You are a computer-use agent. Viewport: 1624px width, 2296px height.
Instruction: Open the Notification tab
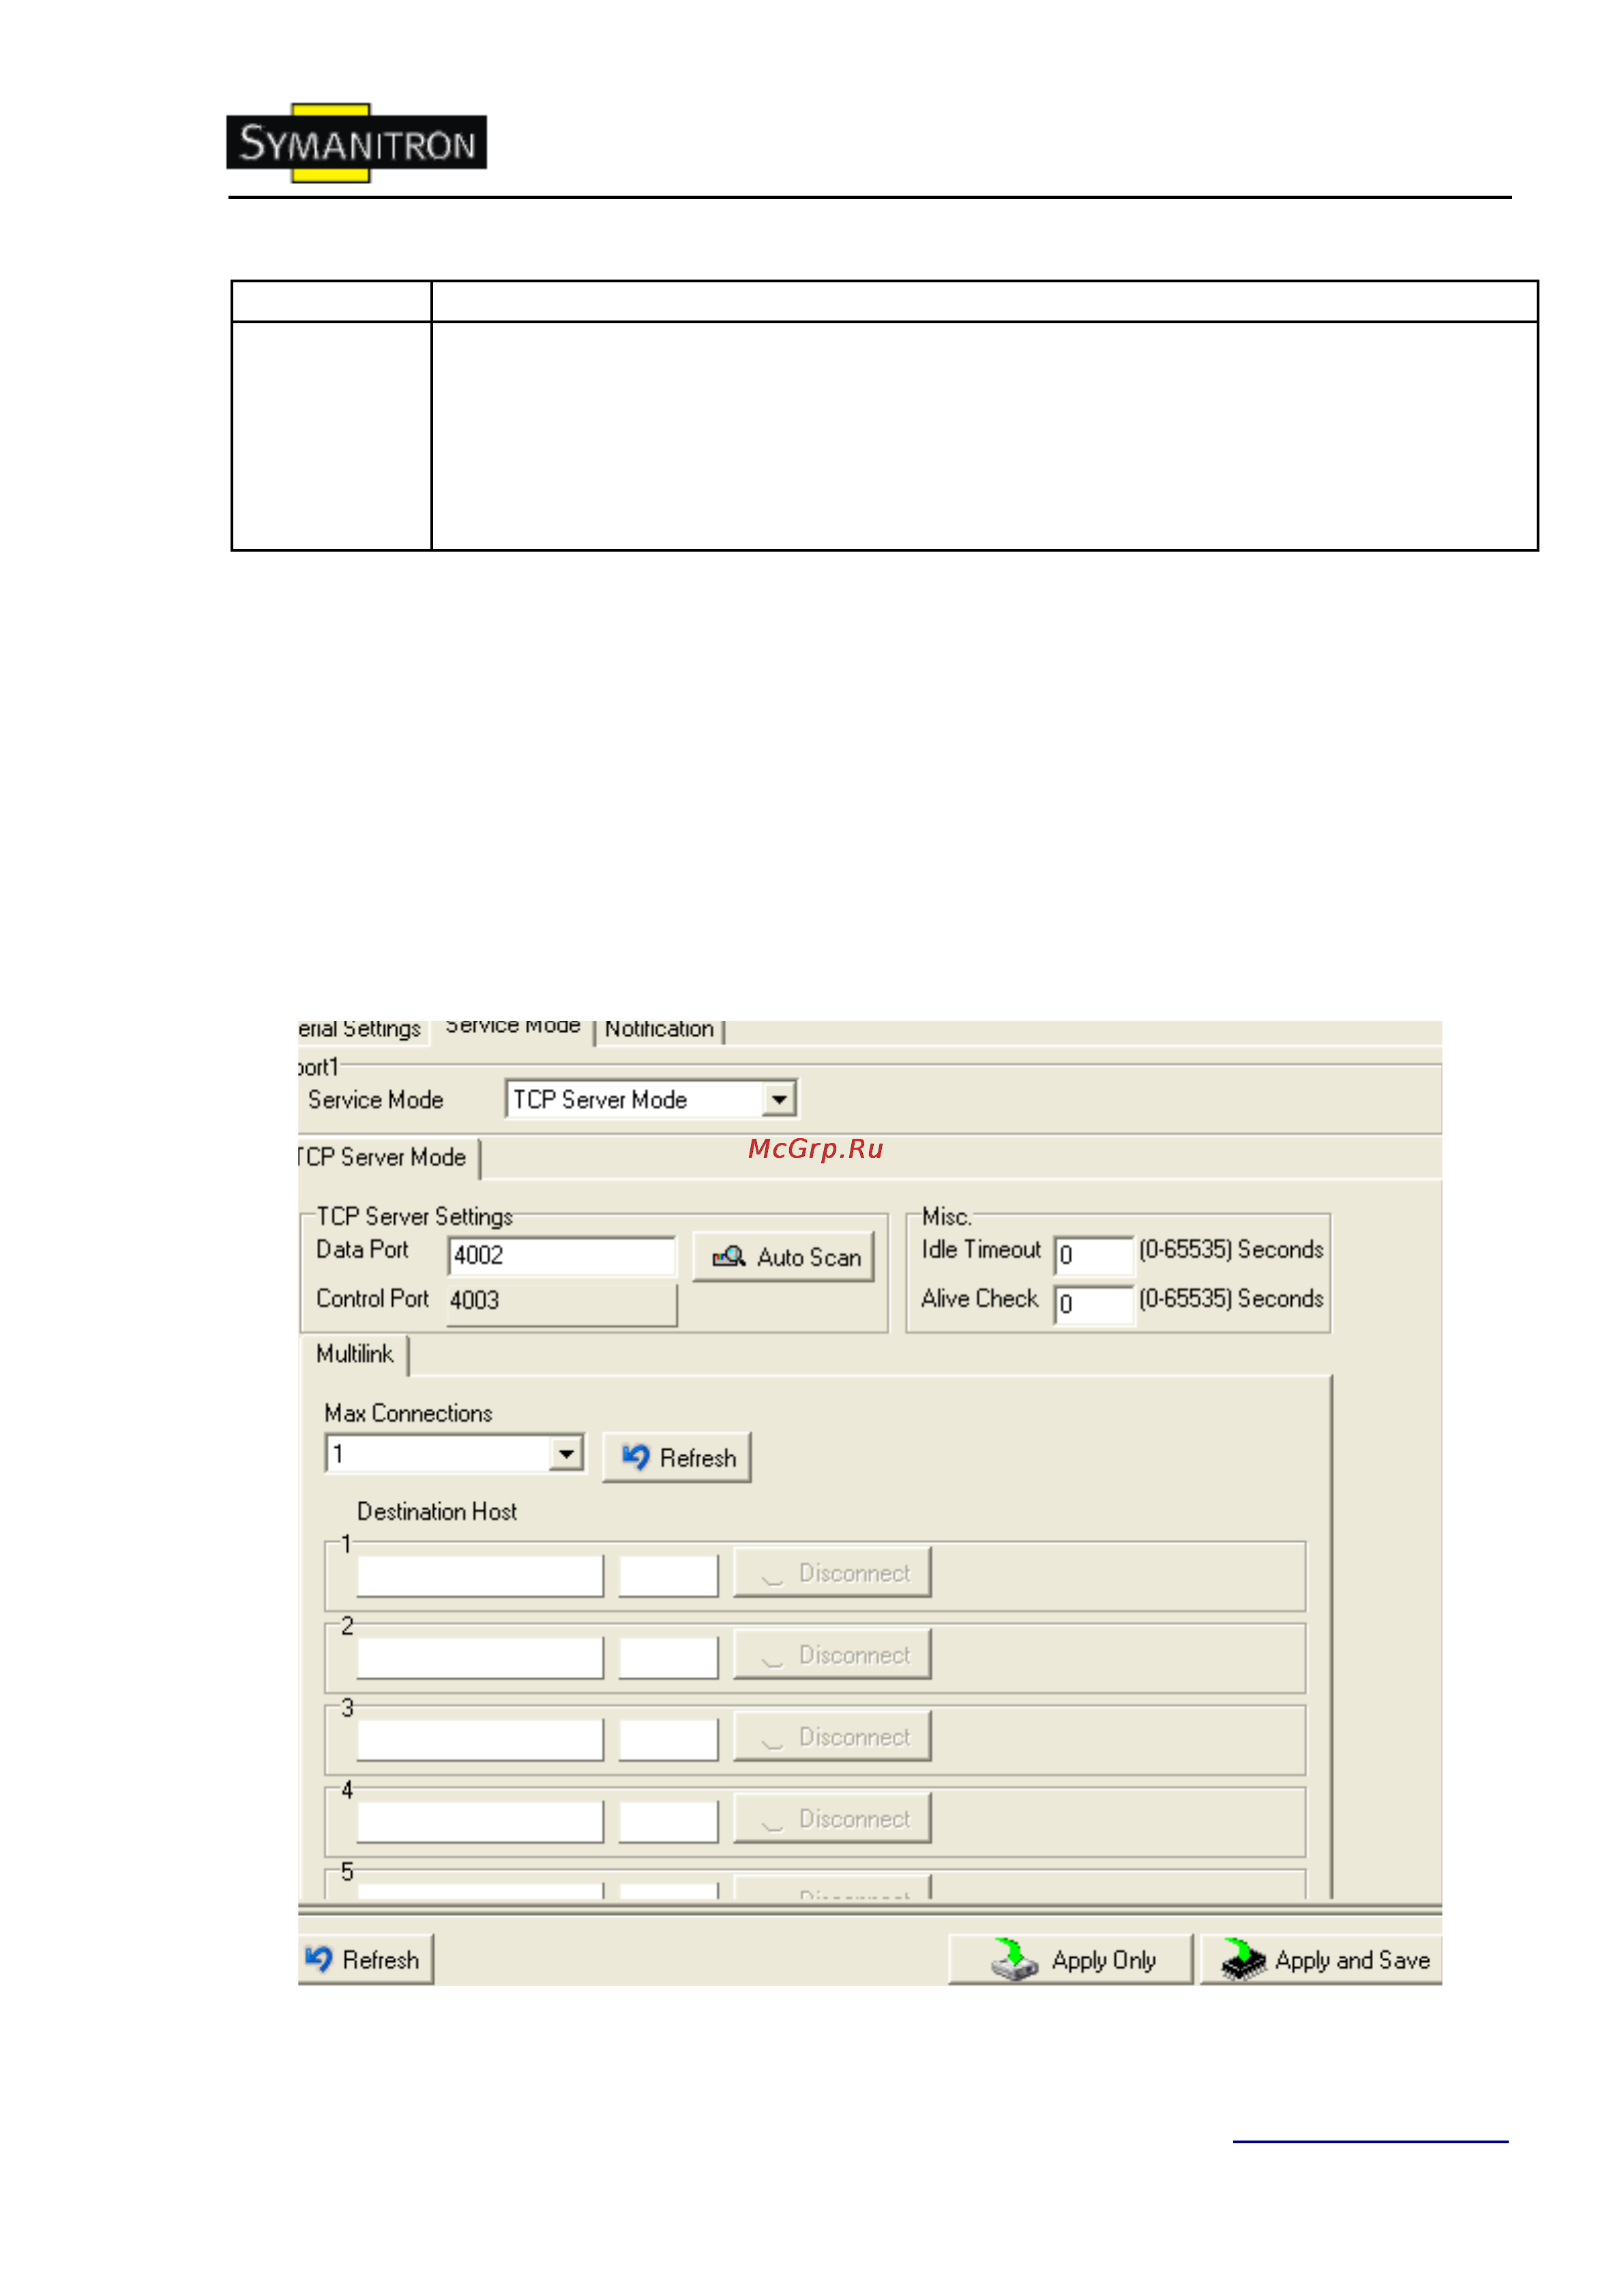(659, 1030)
